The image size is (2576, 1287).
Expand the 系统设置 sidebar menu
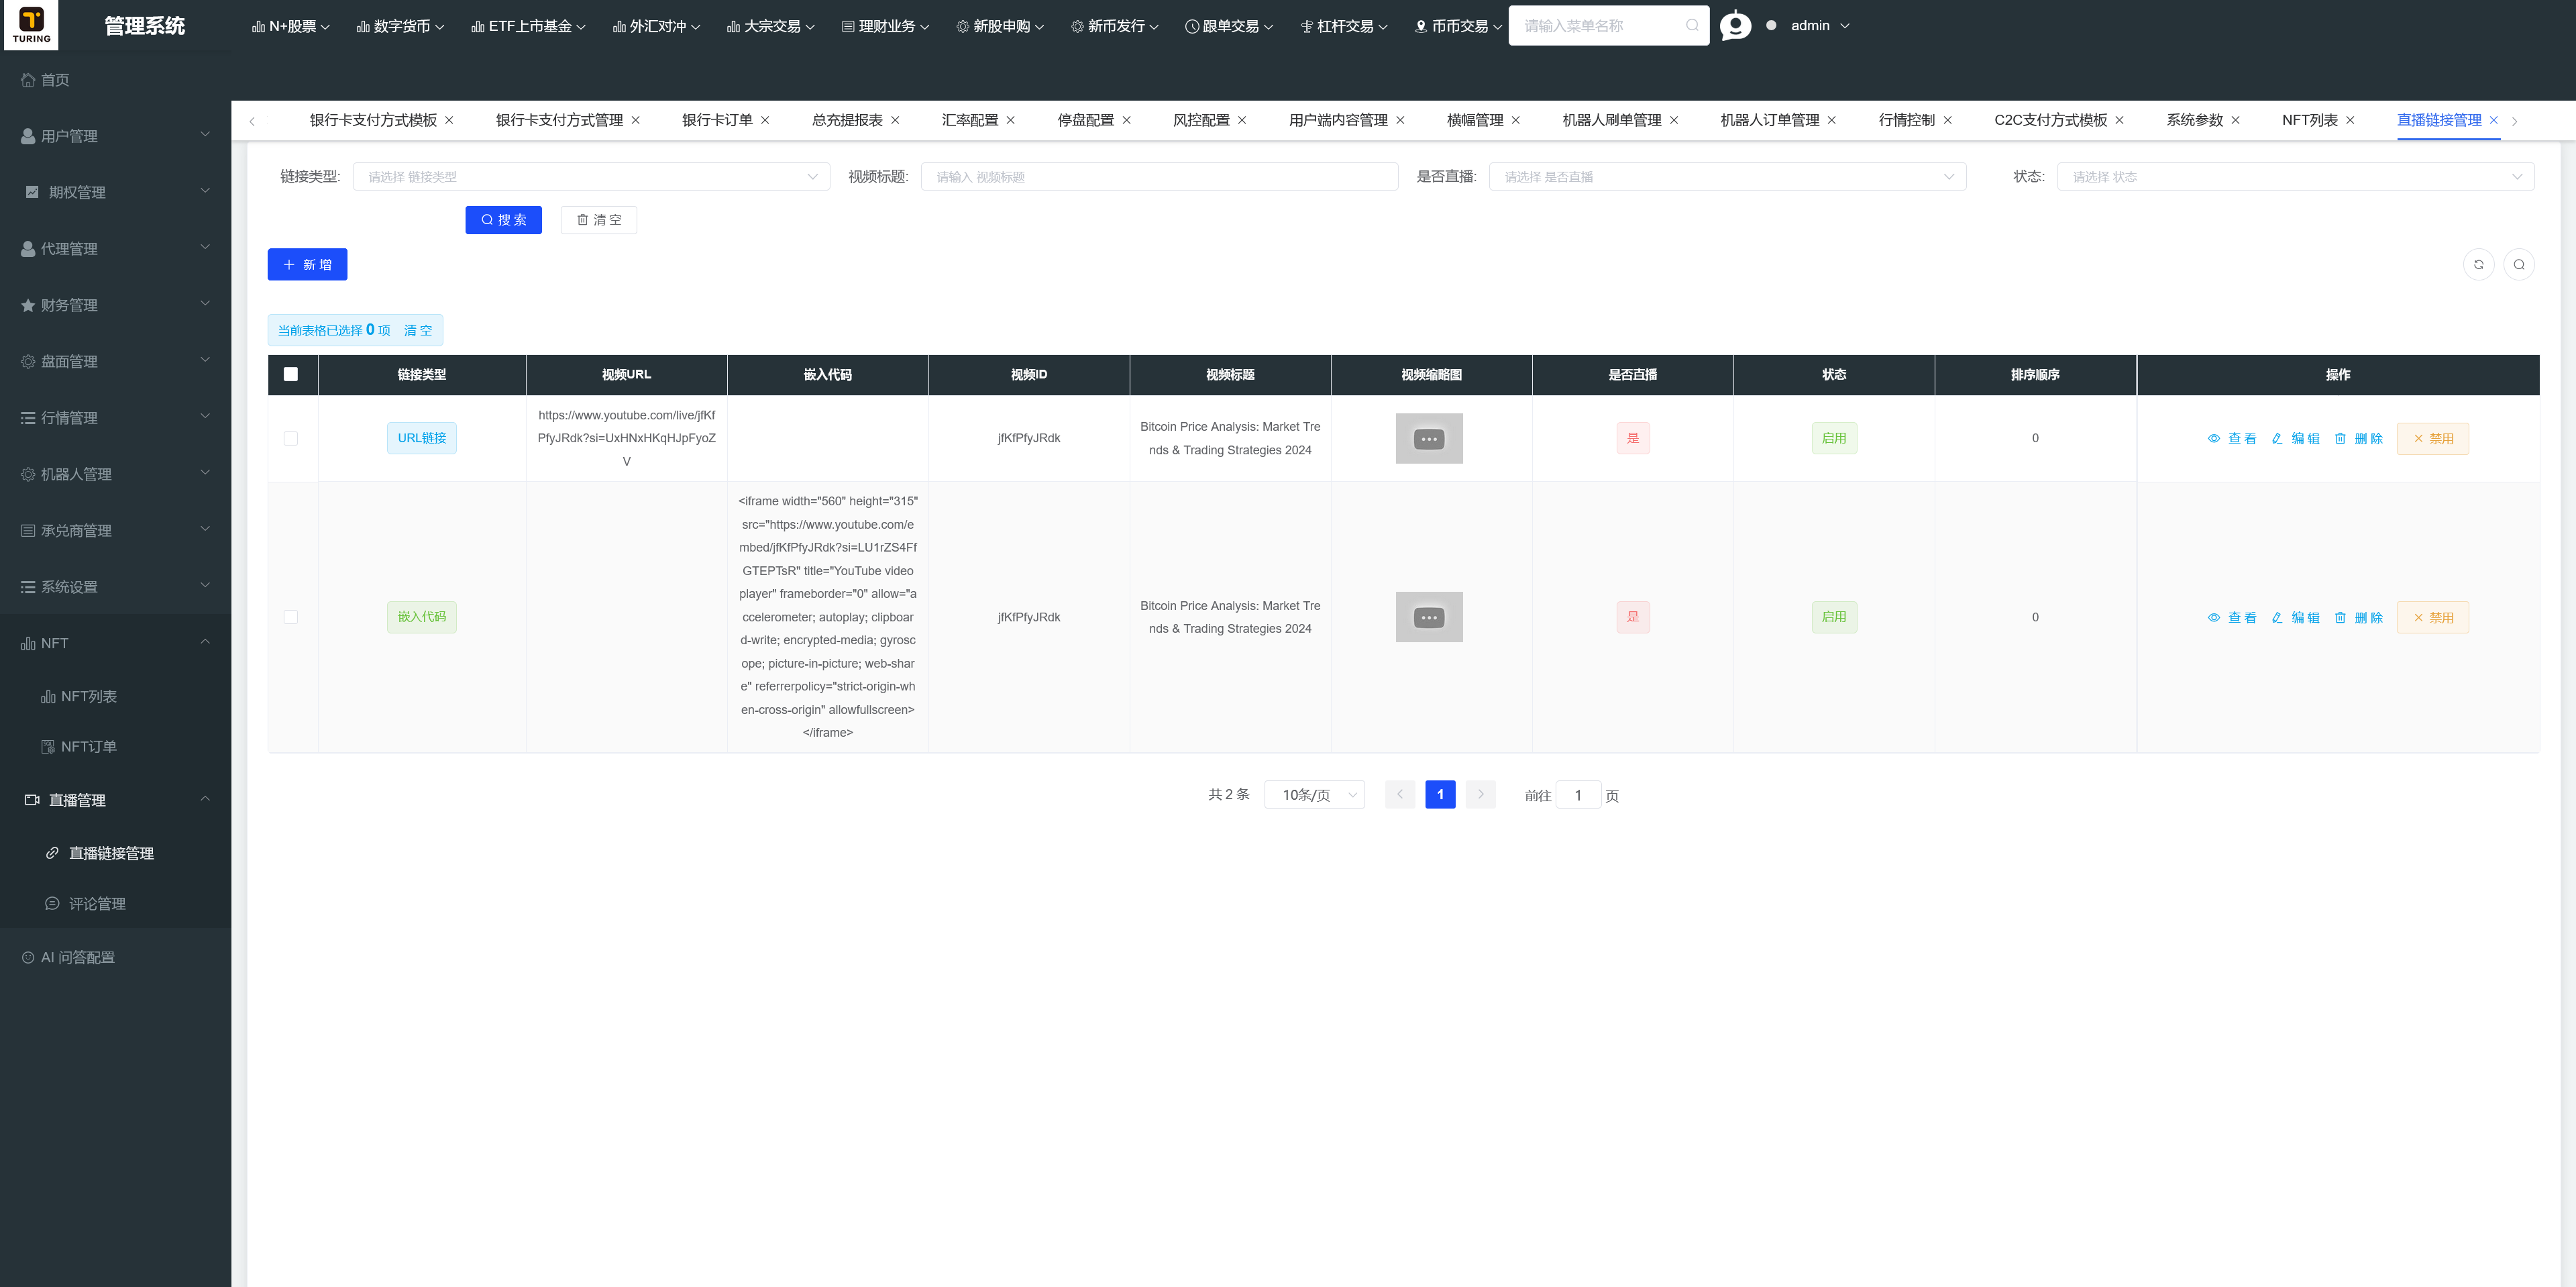[x=115, y=587]
